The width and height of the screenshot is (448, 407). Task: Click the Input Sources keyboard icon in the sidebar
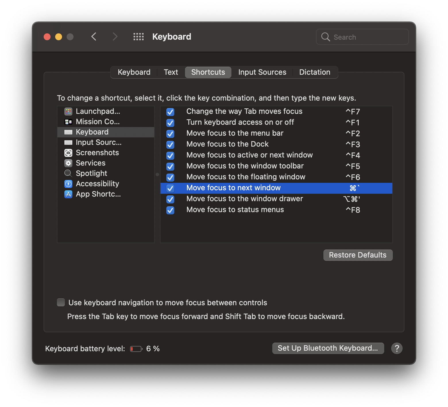[x=68, y=143]
